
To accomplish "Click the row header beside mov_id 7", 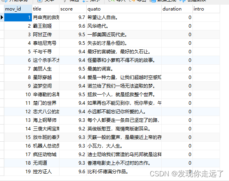I will pos(2,69).
